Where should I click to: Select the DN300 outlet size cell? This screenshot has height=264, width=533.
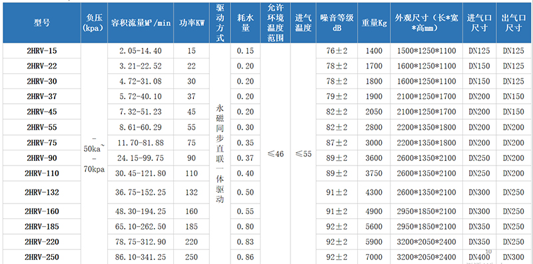coord(513,257)
